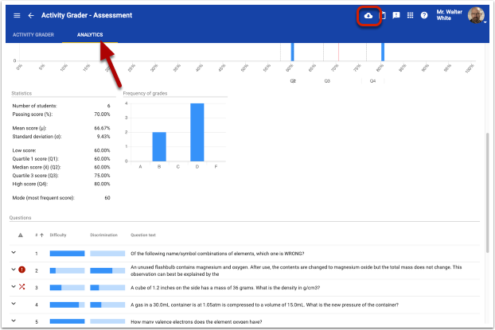This screenshot has width=495, height=330.
Task: Click the clipboard icon in header
Action: (x=384, y=15)
